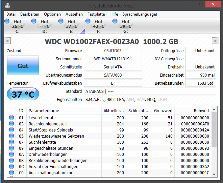Click the ATA8-ACS standard field
223x183 pixels.
[x=150, y=91]
